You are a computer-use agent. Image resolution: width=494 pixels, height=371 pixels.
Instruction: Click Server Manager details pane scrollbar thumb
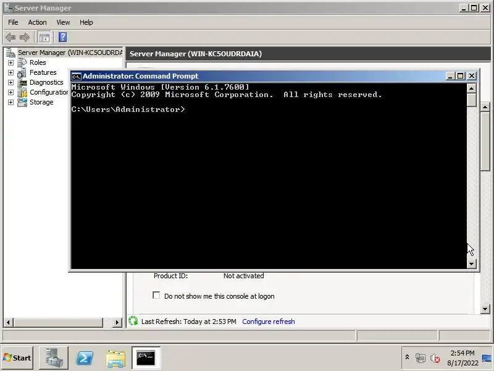point(485,142)
